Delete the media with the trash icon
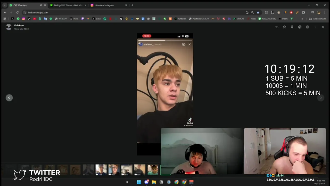Screen dimensions: 330x186 point(307,27)
